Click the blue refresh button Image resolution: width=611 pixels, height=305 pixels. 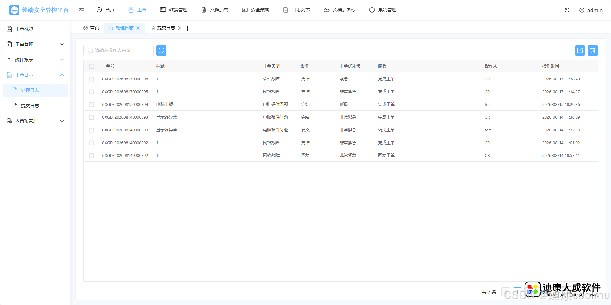click(x=161, y=50)
